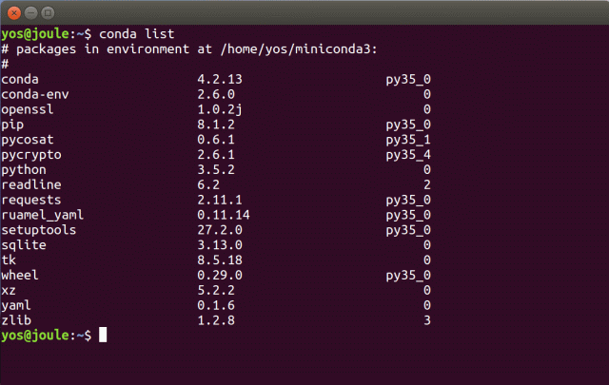
Task: Click the terminal cursor block at the prompt
Action: (103, 336)
